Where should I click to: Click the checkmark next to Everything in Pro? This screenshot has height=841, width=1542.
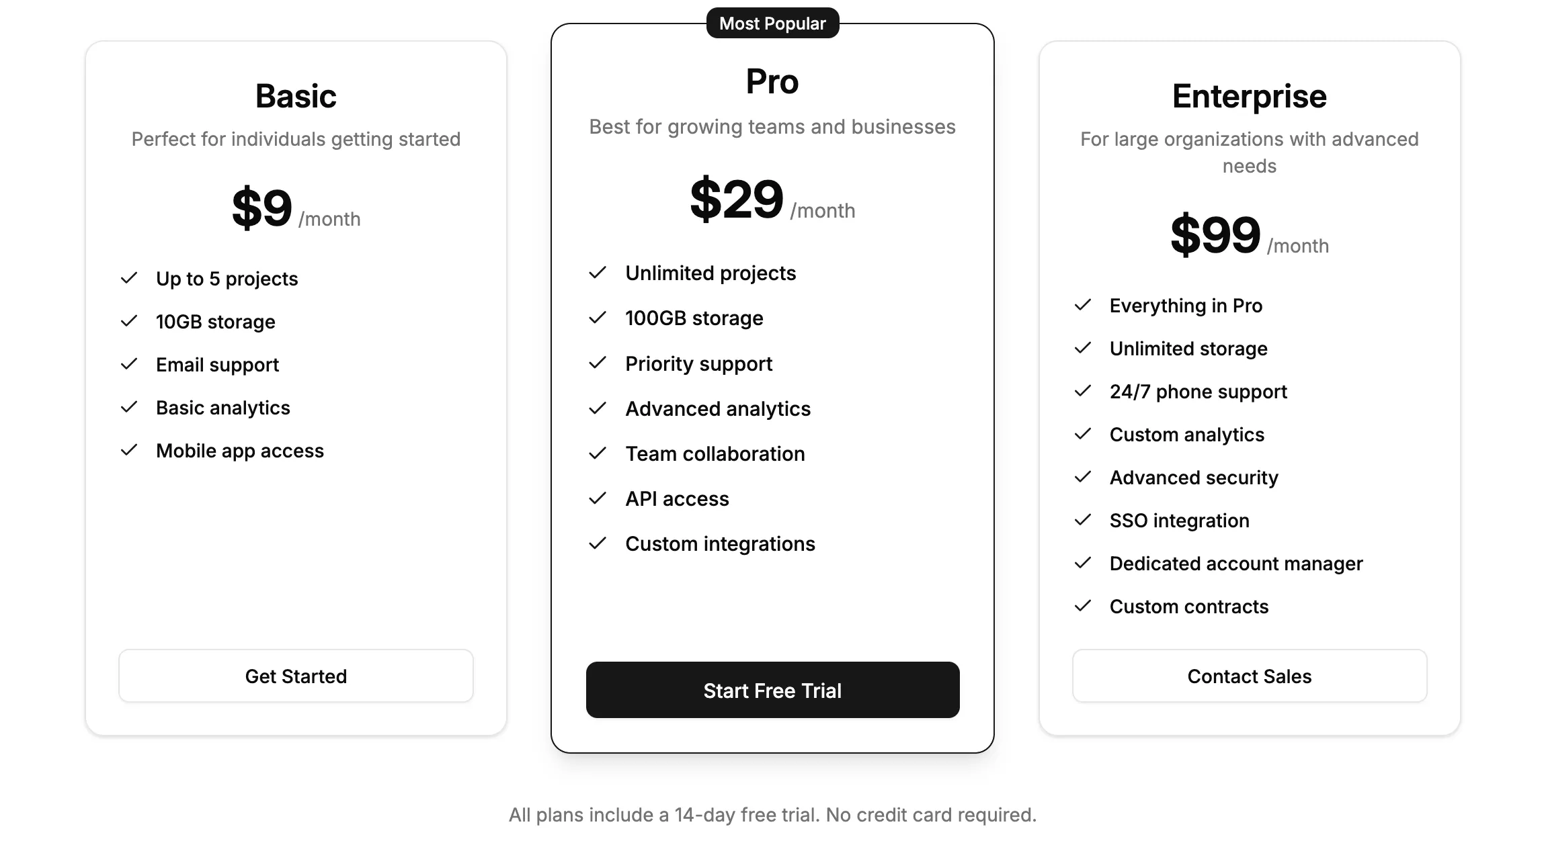1084,305
